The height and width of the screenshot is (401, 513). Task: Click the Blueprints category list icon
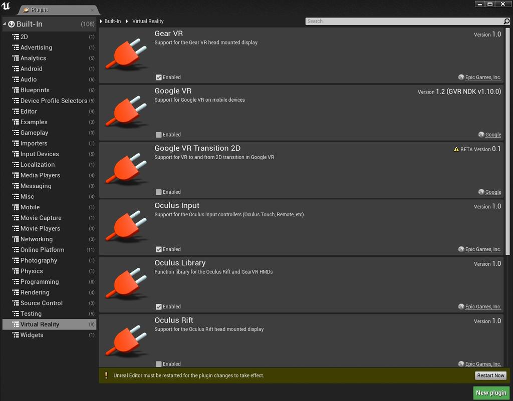click(x=16, y=90)
